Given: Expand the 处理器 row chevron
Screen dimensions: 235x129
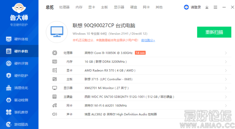Looking at the screenshot, I should [x=226, y=53].
